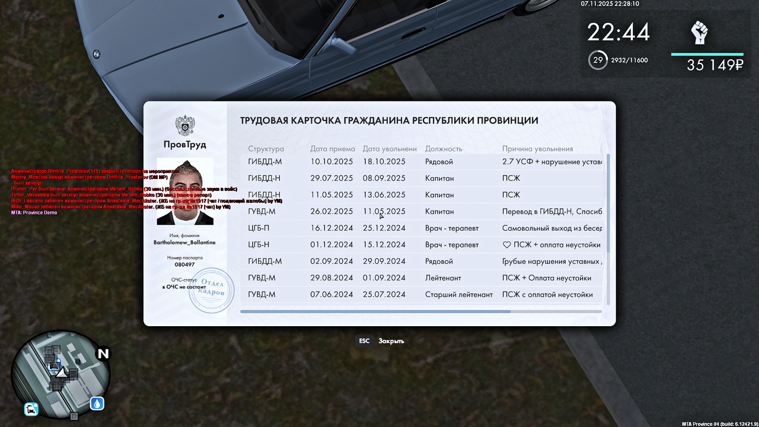Viewport: 759px width, 427px height.
Task: Open the Дата увольнени column header
Action: point(391,149)
